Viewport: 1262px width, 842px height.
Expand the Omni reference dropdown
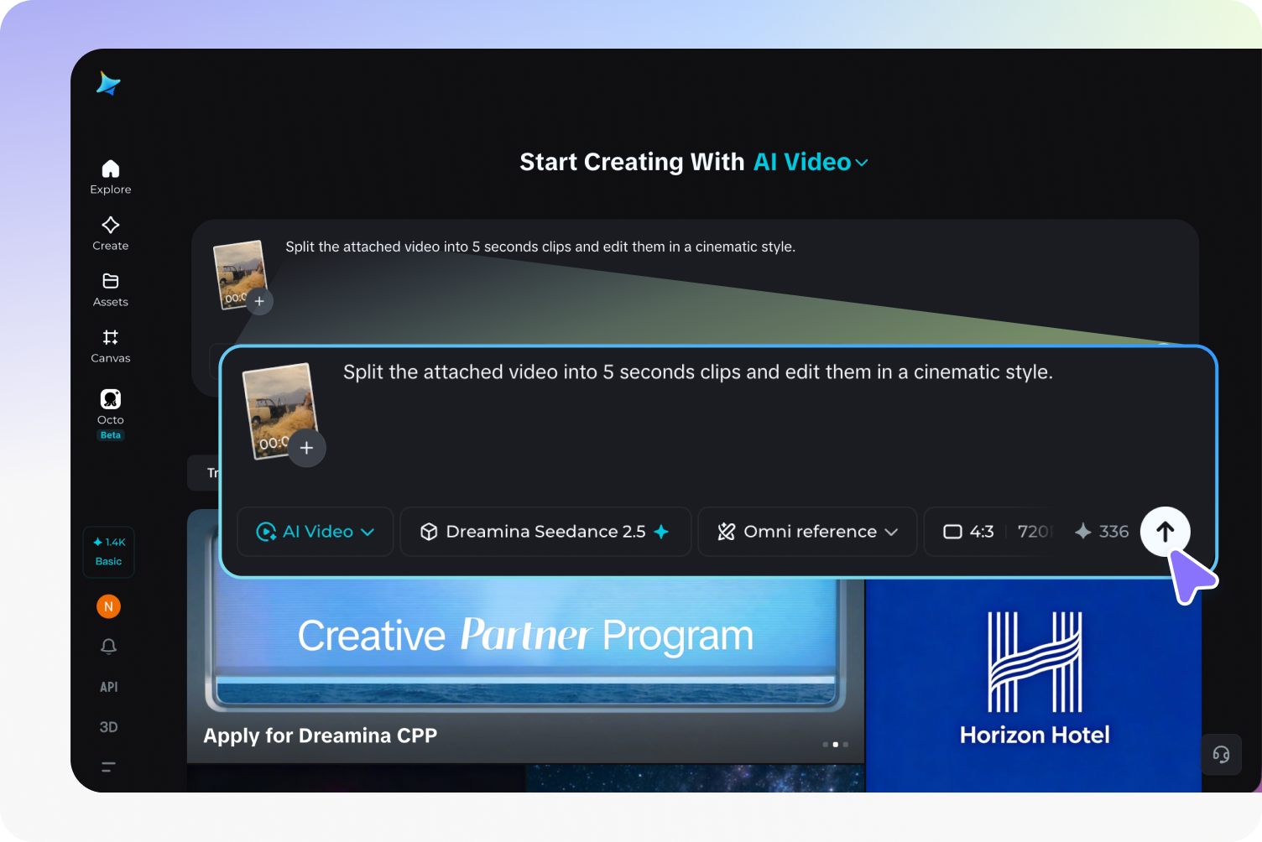tap(808, 532)
